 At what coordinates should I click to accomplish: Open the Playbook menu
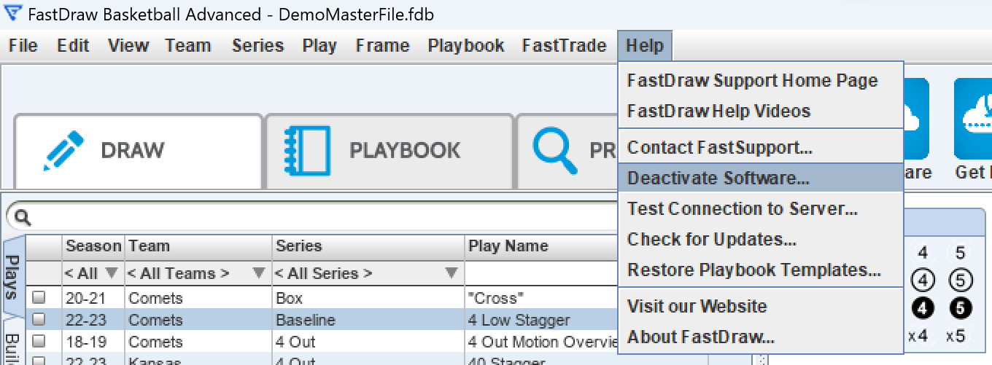click(466, 46)
